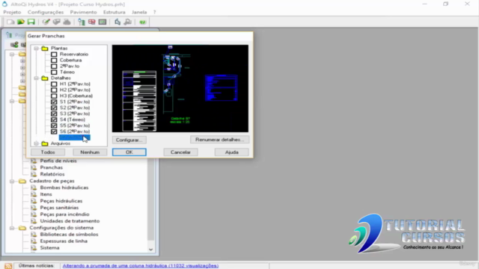Screen dimensions: 479x269
Task: Click the Cancelar button
Action: (x=180, y=152)
